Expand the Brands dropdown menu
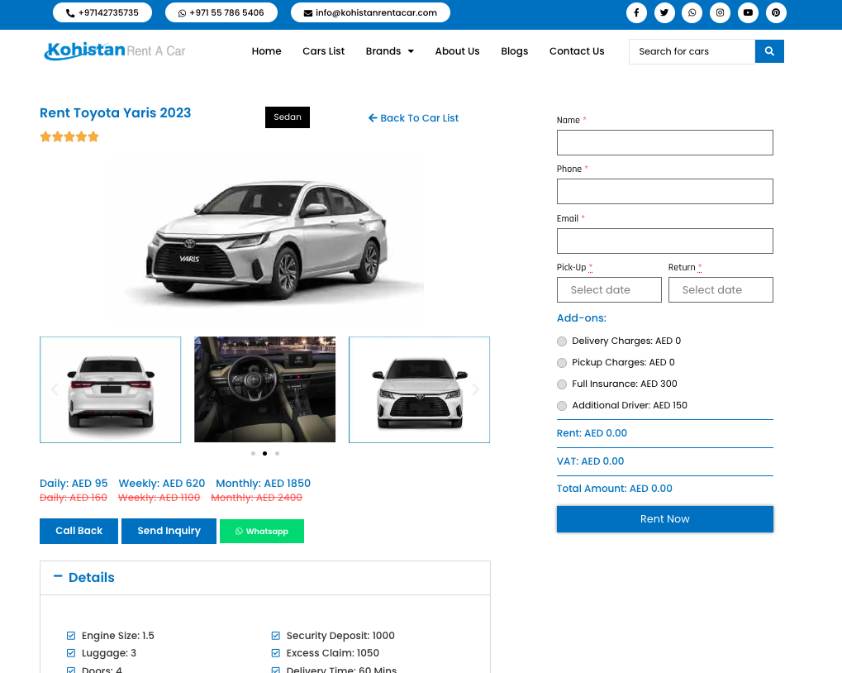842x673 pixels. [389, 51]
